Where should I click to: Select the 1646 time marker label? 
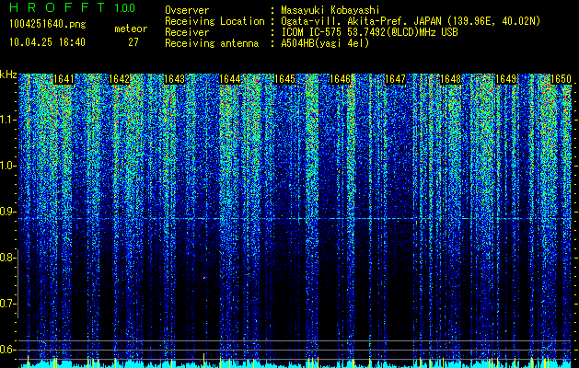[340, 79]
